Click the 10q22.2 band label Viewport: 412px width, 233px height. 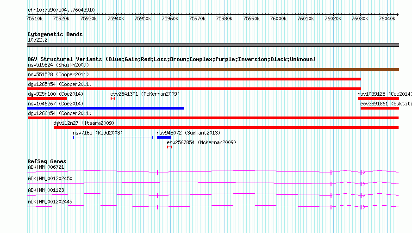[x=37, y=40]
